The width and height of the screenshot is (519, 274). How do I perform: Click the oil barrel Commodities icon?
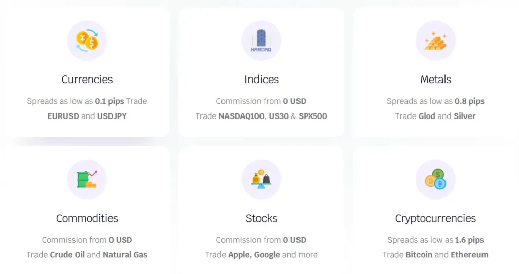[x=87, y=179]
